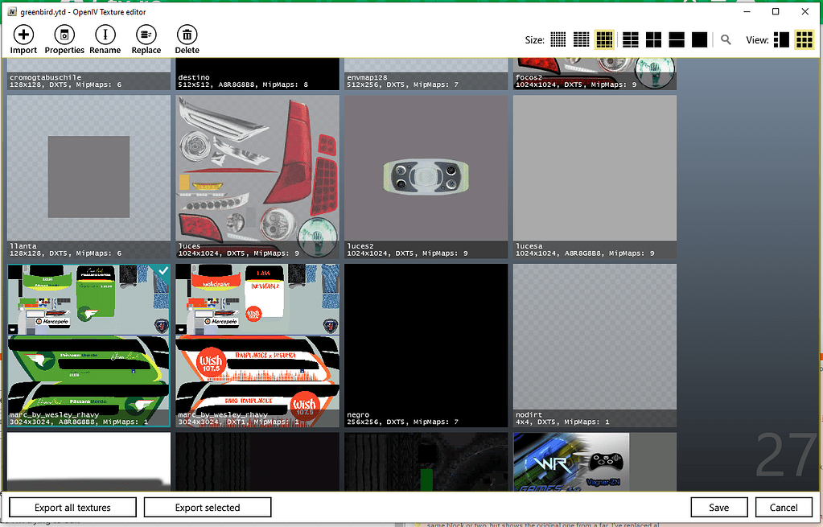Select the lucesa texture thumbnail

coord(595,167)
